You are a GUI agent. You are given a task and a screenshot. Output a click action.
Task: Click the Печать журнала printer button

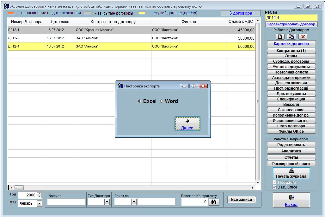tap(291, 173)
